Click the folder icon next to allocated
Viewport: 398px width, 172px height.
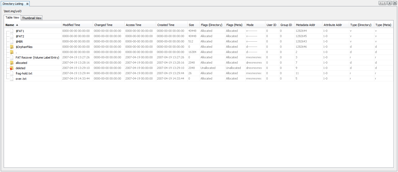(x=12, y=63)
